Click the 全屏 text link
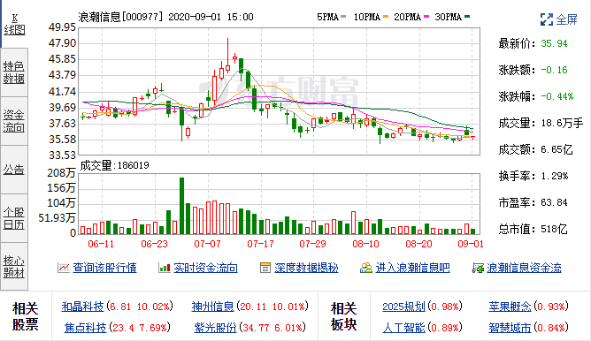This screenshot has width=591, height=341. tap(566, 19)
